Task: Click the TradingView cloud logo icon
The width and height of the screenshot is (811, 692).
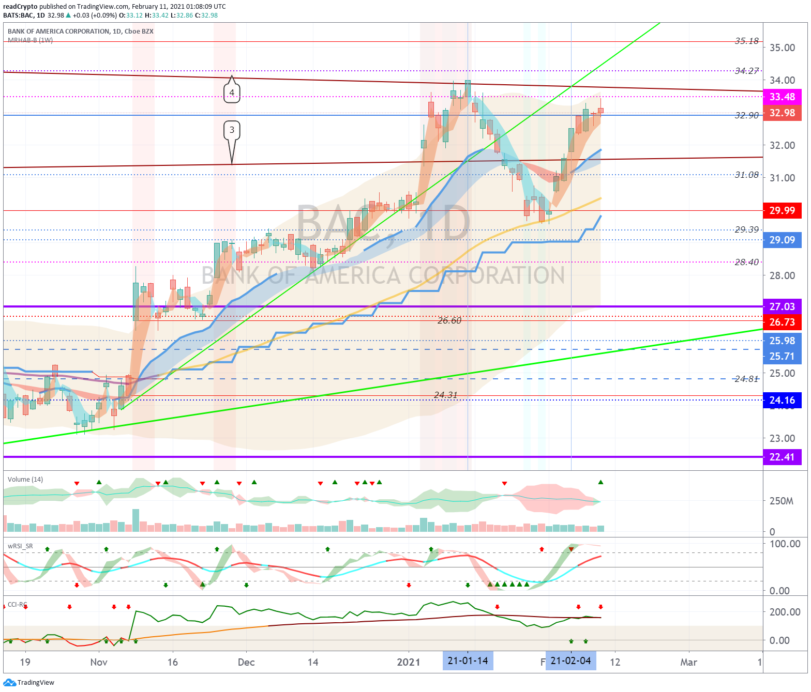Action: tap(9, 682)
